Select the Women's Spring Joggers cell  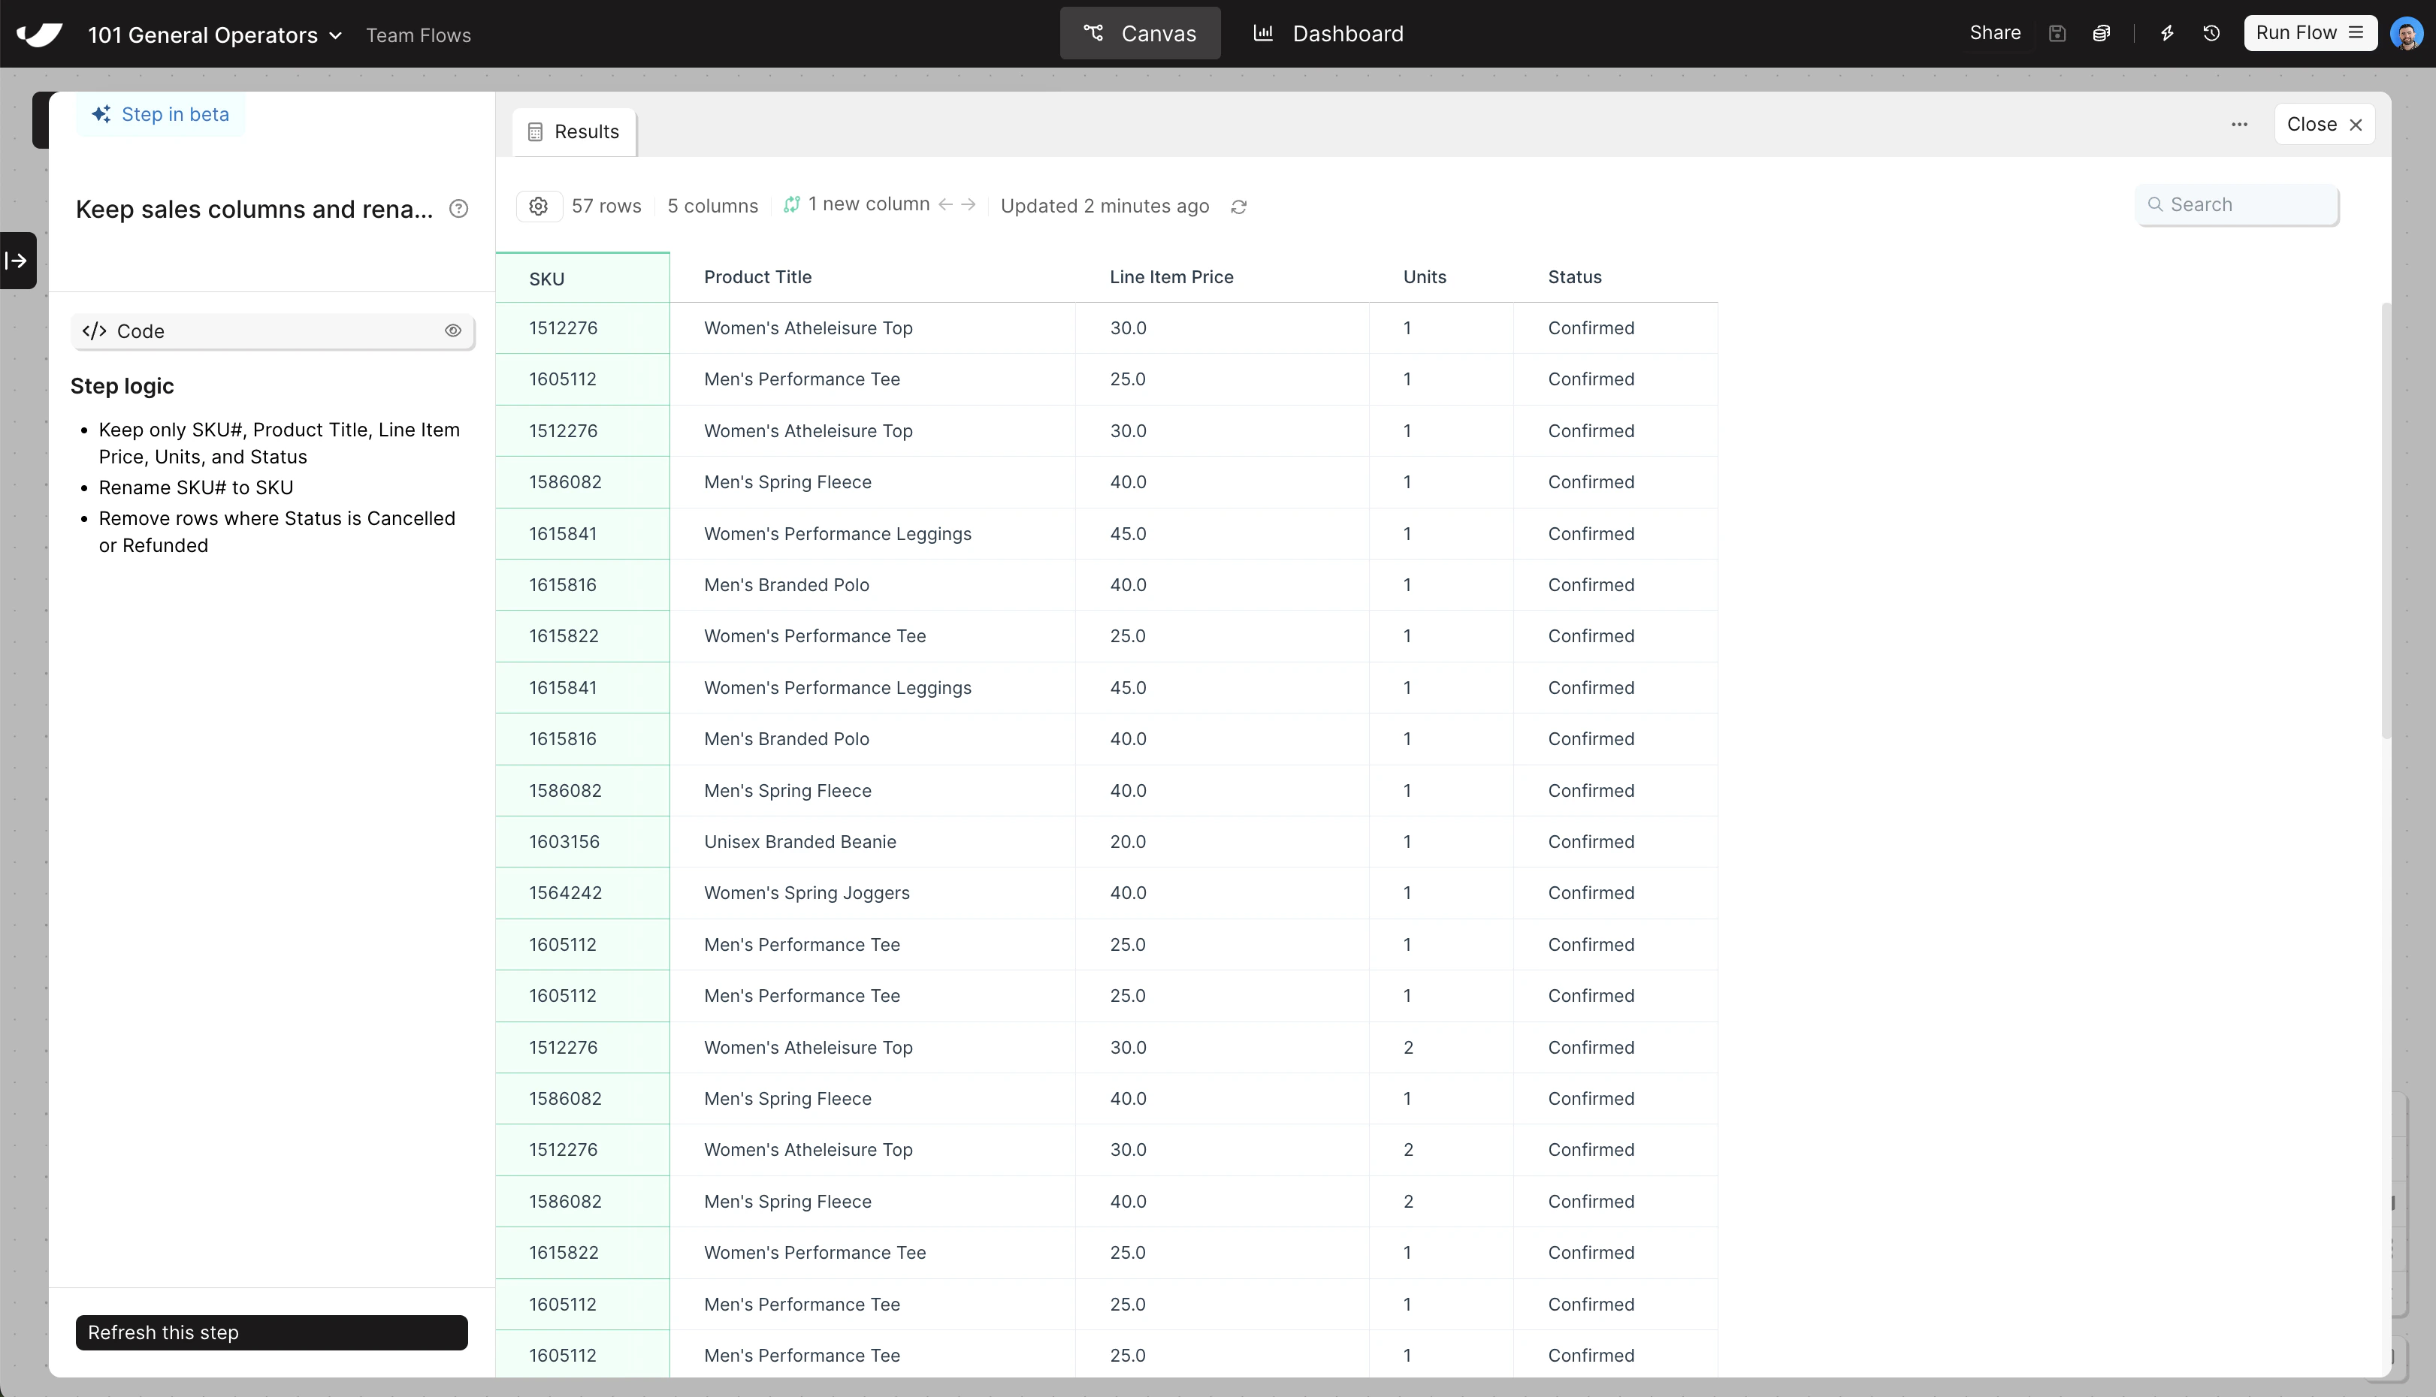tap(872, 893)
